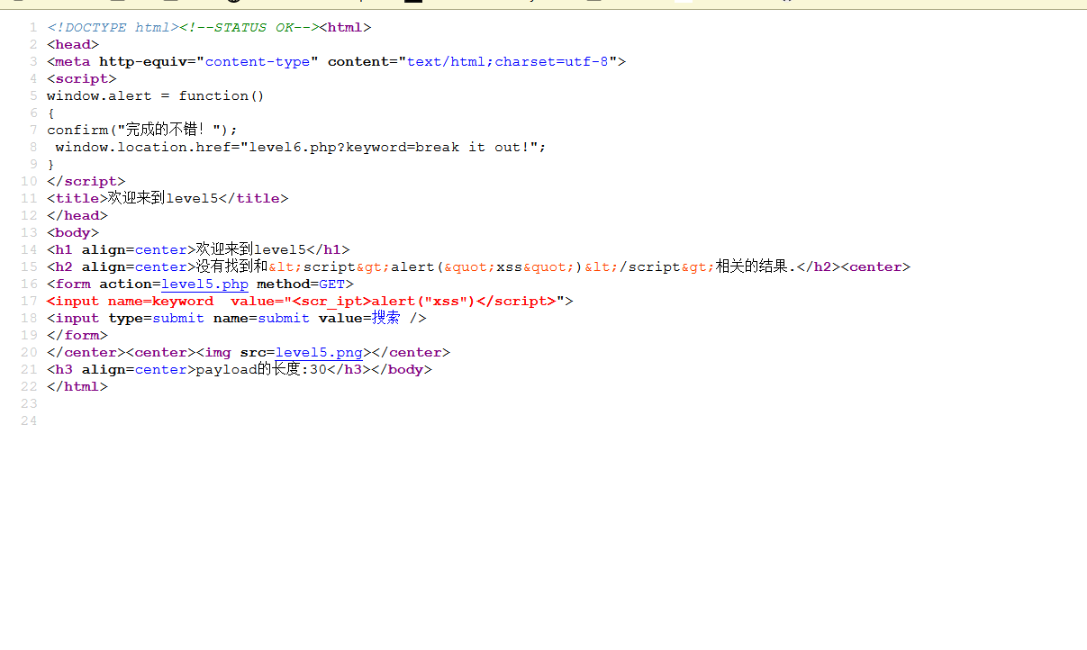The height and width of the screenshot is (650, 1087).
Task: Click the opening <head> tag on line 2
Action: coord(73,44)
